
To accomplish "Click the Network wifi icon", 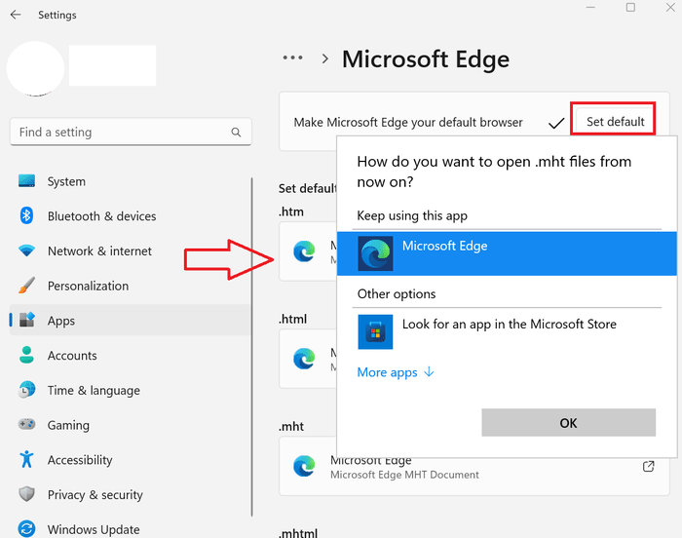I will (26, 250).
